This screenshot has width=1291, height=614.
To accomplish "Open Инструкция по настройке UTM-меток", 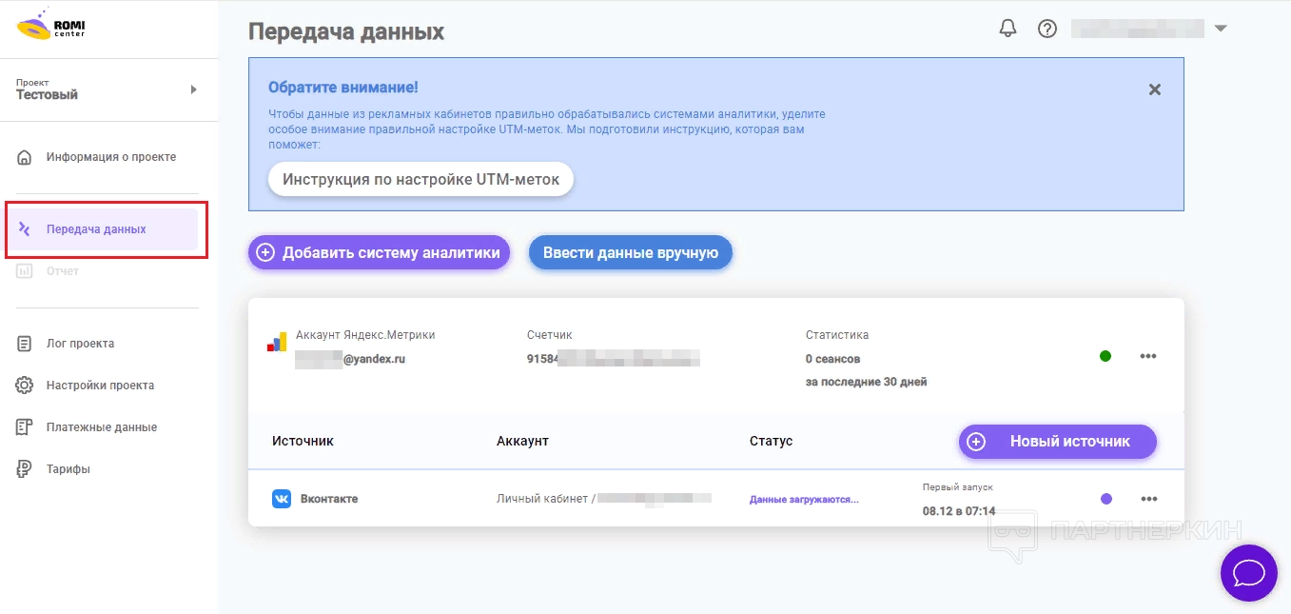I will point(421,179).
